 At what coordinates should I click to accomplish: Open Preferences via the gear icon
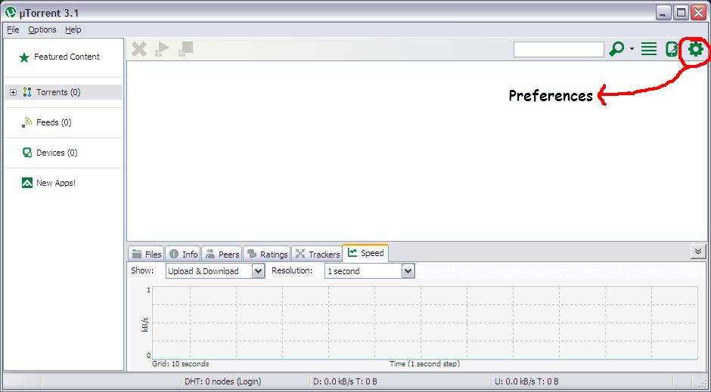[x=696, y=49]
